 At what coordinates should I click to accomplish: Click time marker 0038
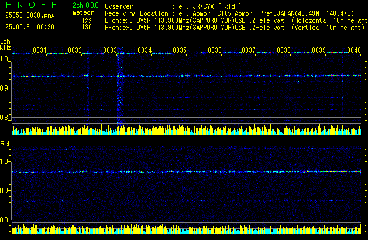point(284,50)
